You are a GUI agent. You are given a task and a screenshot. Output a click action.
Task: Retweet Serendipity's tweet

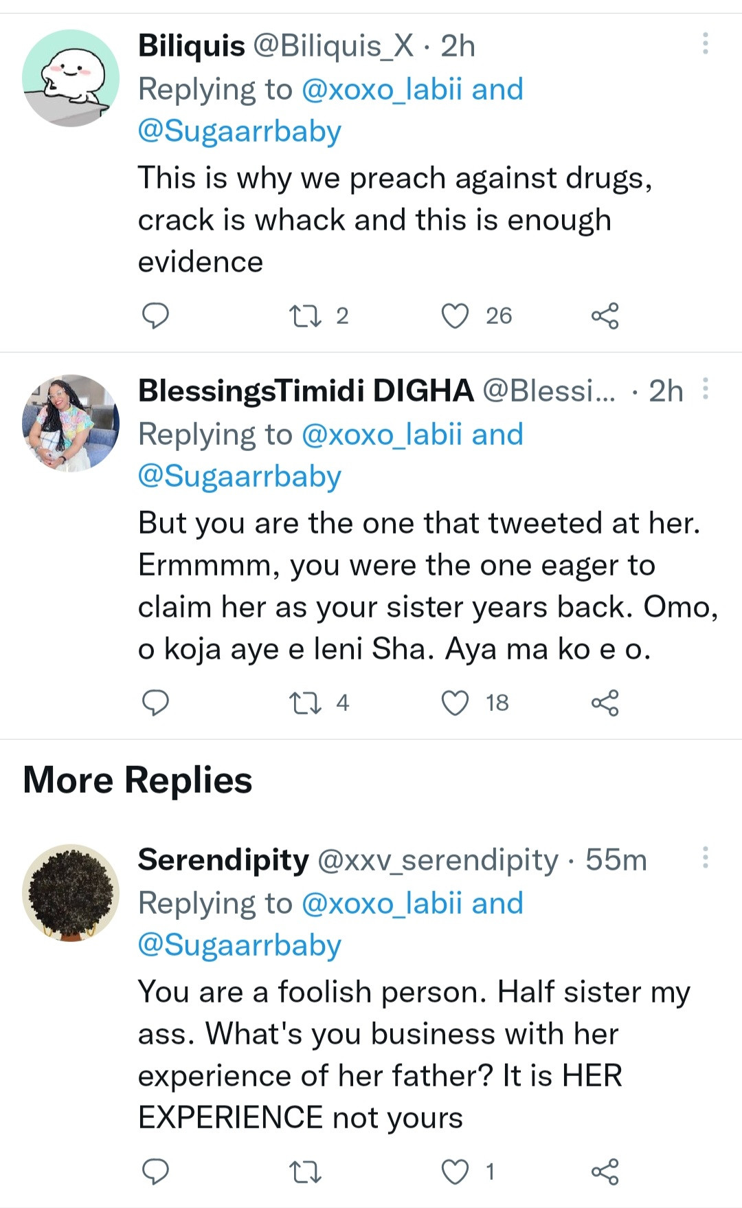(304, 1172)
